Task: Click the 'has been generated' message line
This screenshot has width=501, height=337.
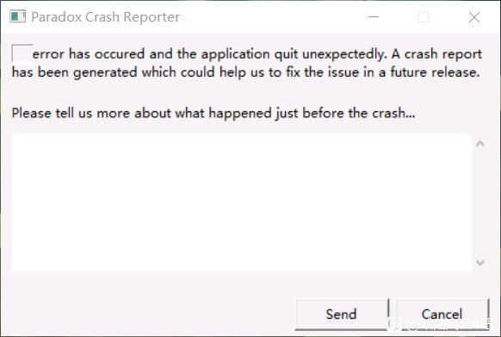Action: pyautogui.click(x=245, y=72)
